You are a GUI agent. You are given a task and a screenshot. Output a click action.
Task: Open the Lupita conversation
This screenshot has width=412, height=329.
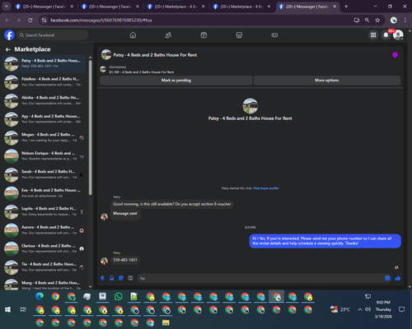[44, 211]
